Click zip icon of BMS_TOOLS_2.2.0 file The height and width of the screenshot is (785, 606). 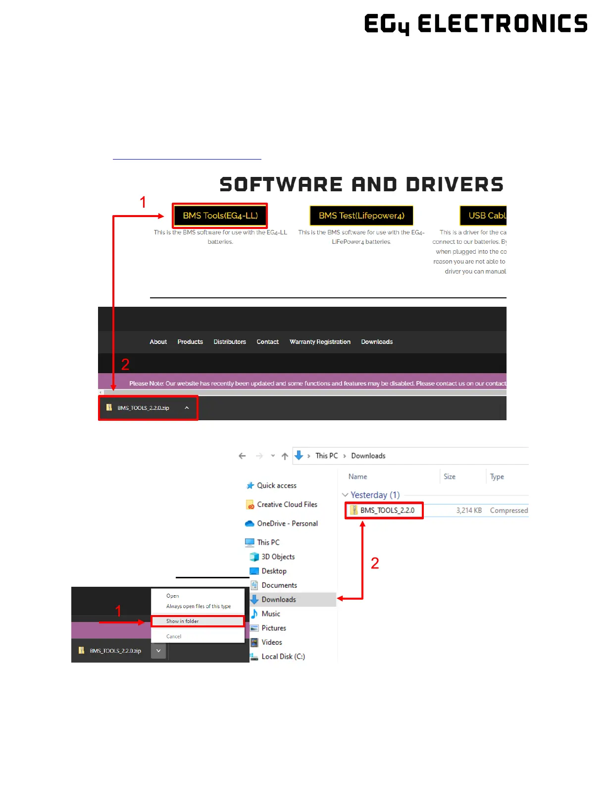tap(353, 510)
